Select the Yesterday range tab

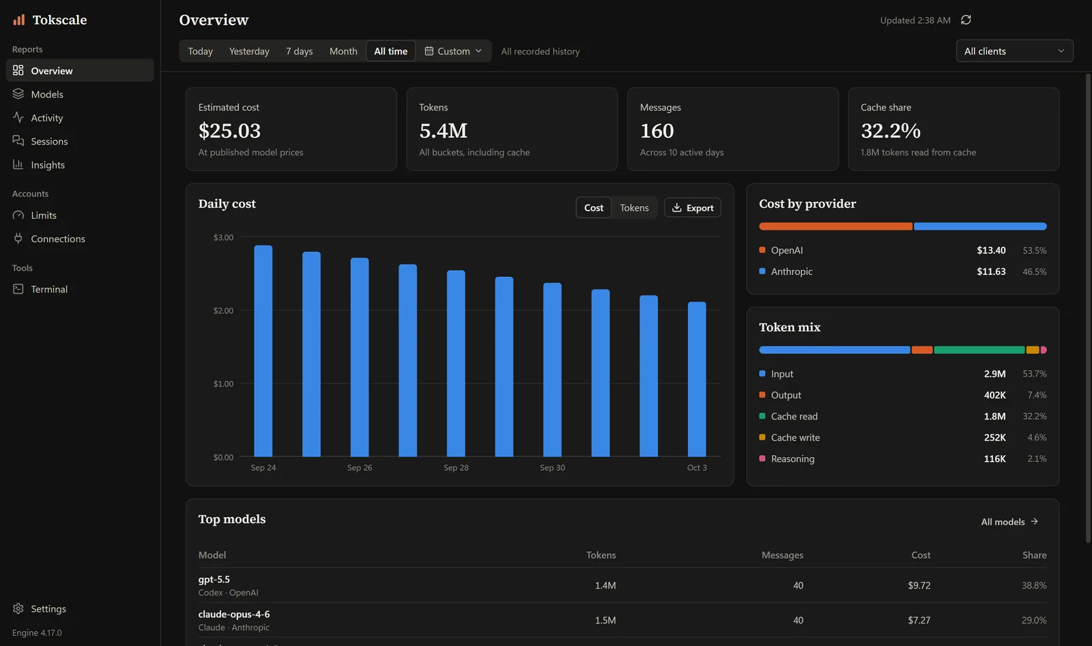tap(249, 51)
